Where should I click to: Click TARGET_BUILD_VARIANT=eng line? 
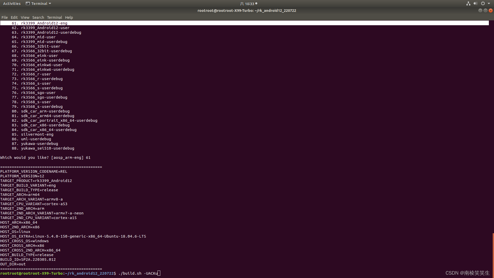[28, 185]
